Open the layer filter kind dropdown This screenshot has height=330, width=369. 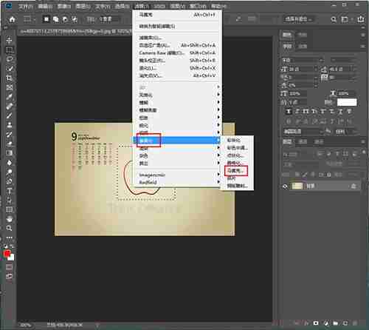297,155
